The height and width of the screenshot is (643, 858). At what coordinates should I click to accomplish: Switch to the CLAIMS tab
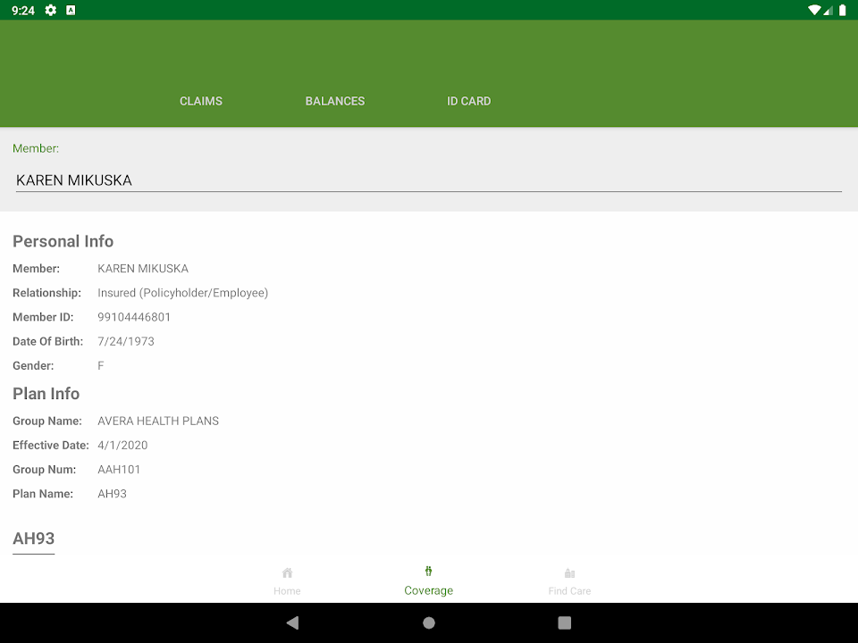point(201,101)
